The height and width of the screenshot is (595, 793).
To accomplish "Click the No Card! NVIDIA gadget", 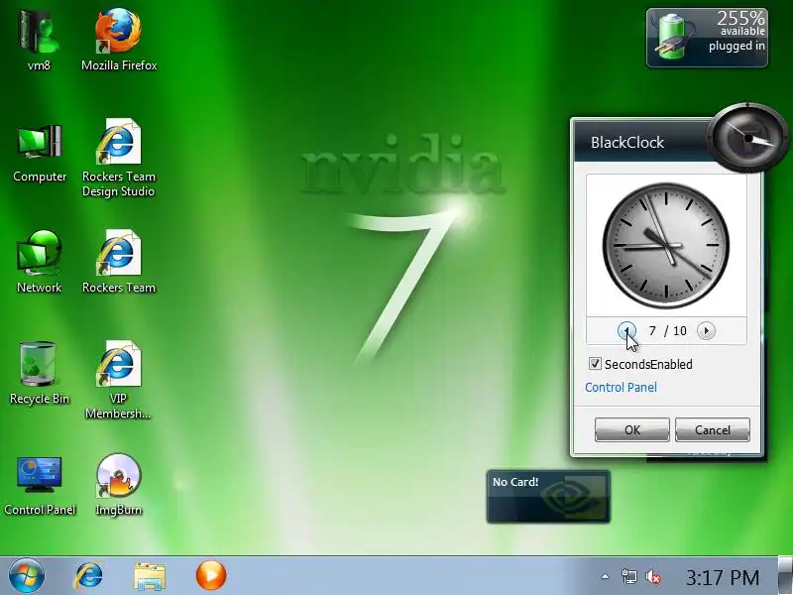I will pyautogui.click(x=548, y=497).
